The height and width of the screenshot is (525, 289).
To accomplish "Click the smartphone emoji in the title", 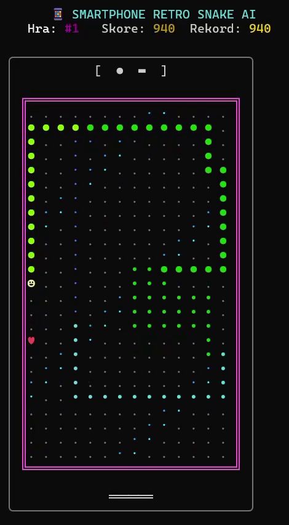I will (58, 14).
